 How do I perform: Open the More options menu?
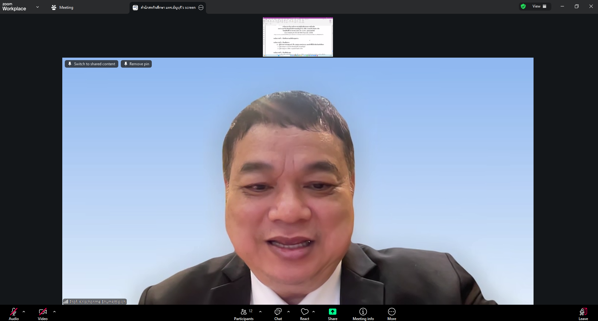click(392, 313)
